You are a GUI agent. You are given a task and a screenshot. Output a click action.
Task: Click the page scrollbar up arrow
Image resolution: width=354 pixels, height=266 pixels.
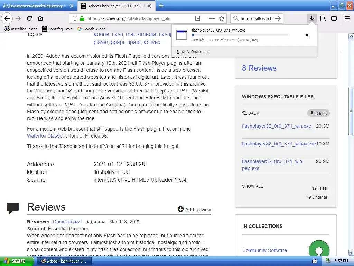click(351, 36)
